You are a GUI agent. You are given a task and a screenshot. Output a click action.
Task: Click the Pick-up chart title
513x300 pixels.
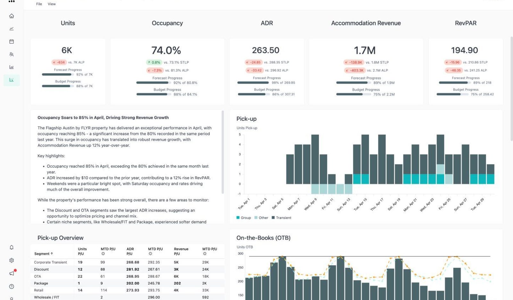point(247,119)
